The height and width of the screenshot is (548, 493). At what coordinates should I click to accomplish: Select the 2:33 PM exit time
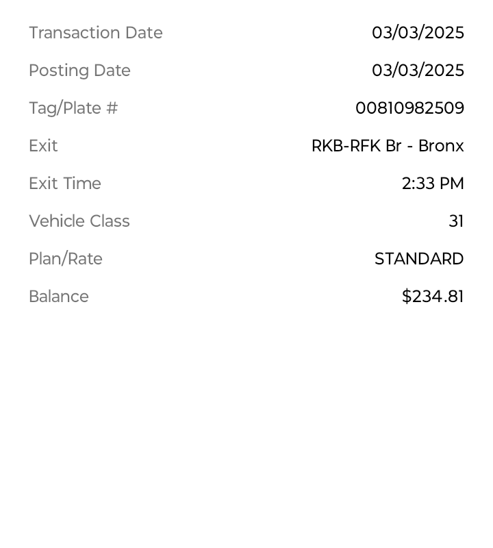433,184
